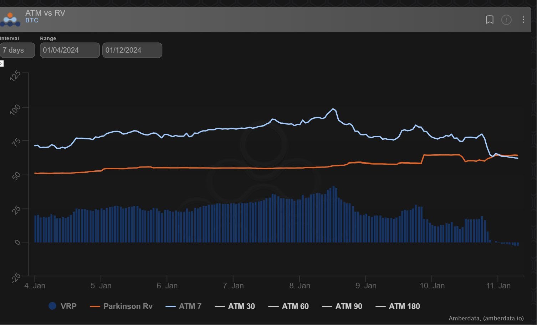
Task: Click the blue VRP legend dot
Action: pyautogui.click(x=52, y=306)
